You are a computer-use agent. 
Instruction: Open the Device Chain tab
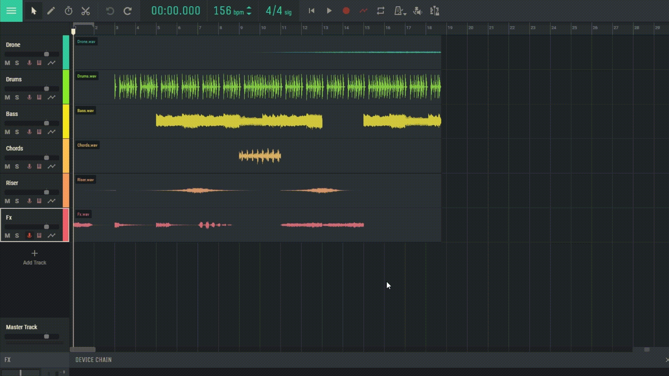coord(93,360)
